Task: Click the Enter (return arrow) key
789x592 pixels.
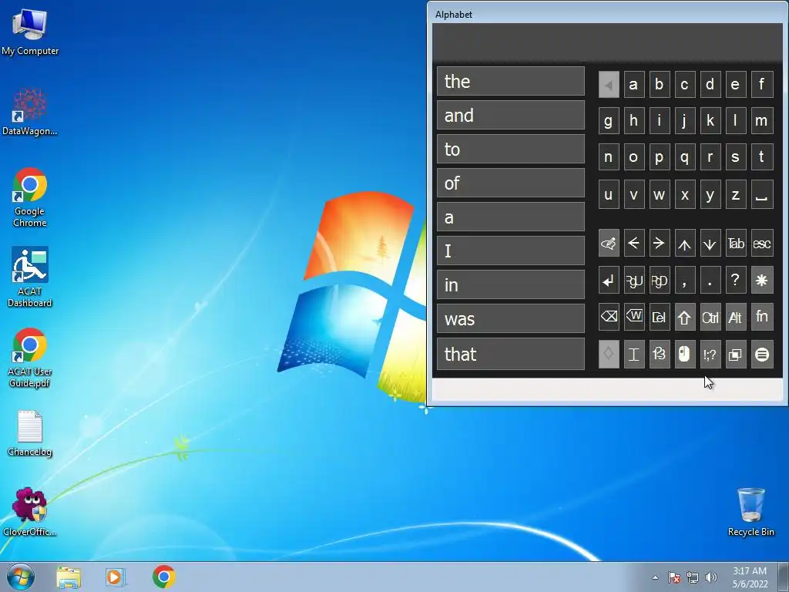Action: (x=609, y=281)
